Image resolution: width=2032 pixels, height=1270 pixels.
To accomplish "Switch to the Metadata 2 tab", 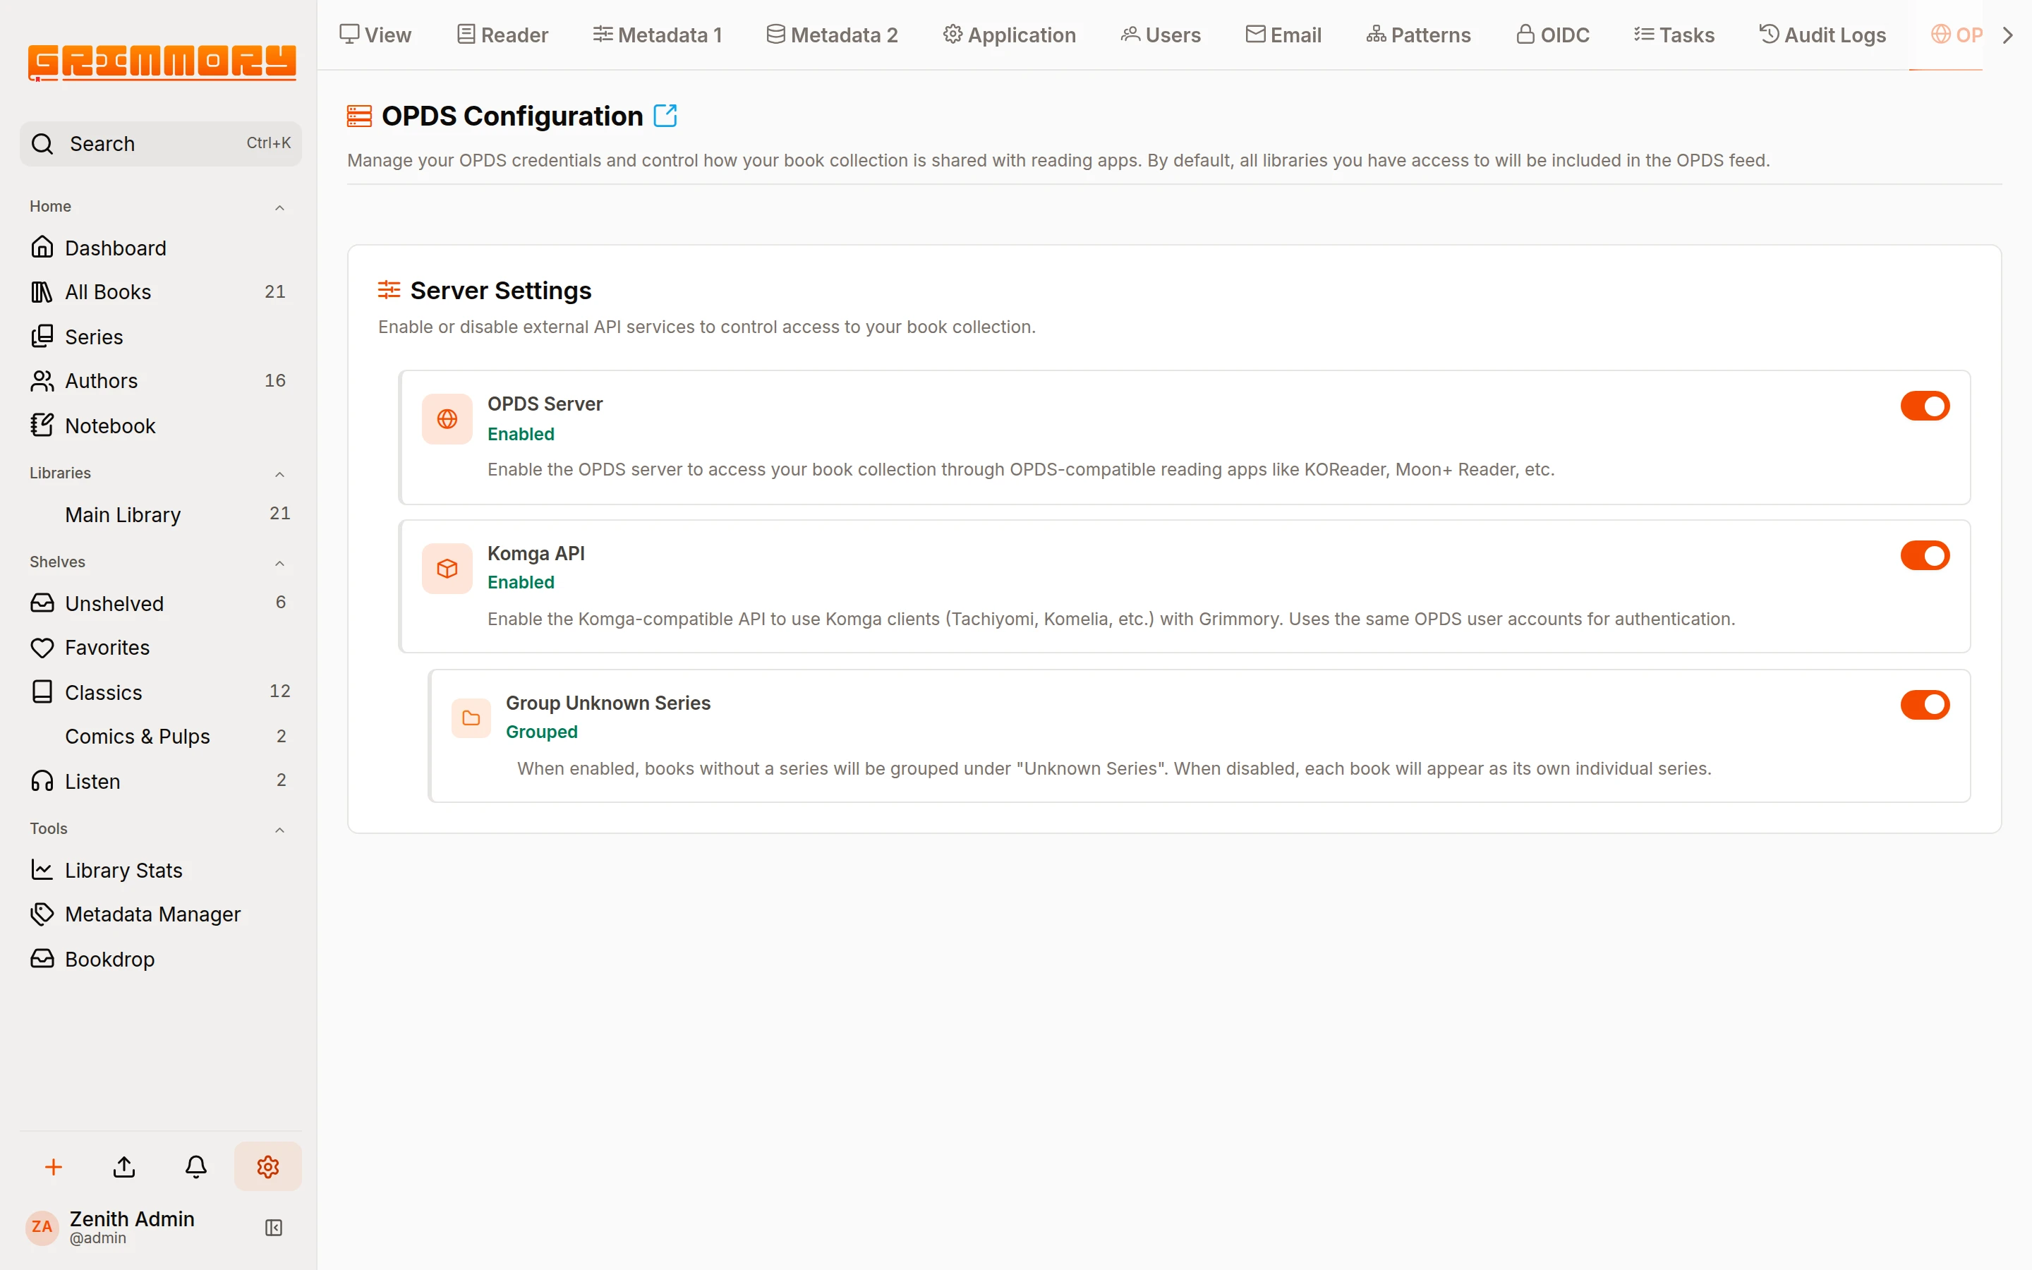I will 832,35.
